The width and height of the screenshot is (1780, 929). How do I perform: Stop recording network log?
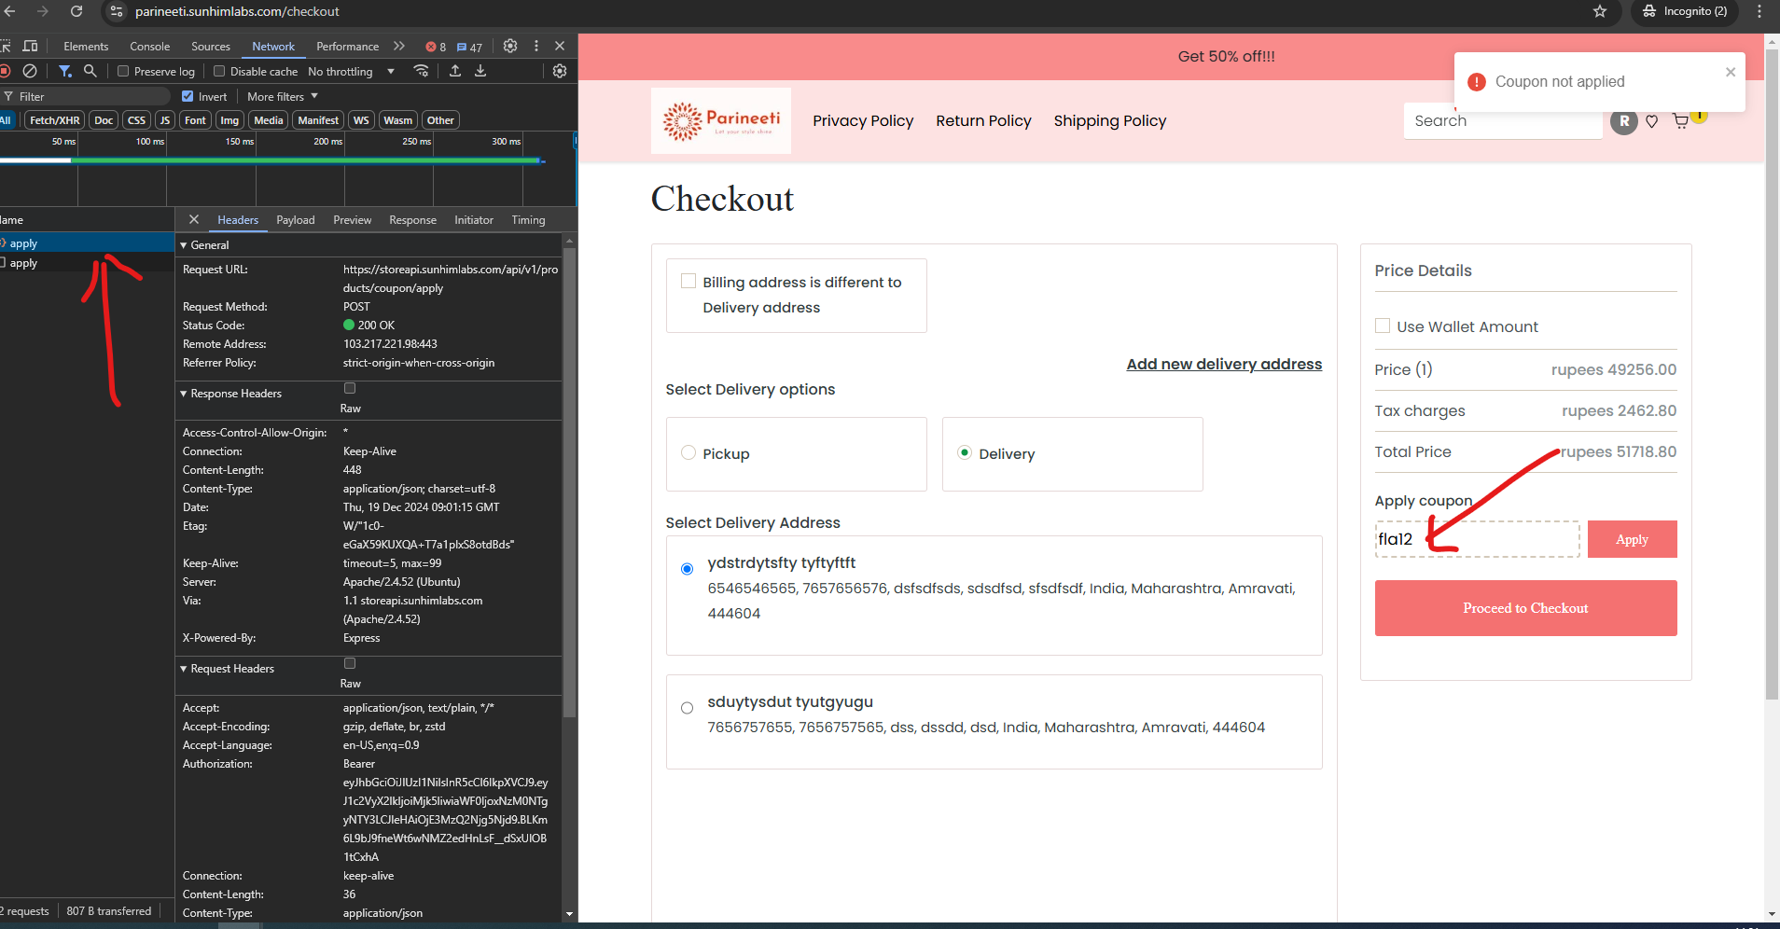[x=5, y=71]
